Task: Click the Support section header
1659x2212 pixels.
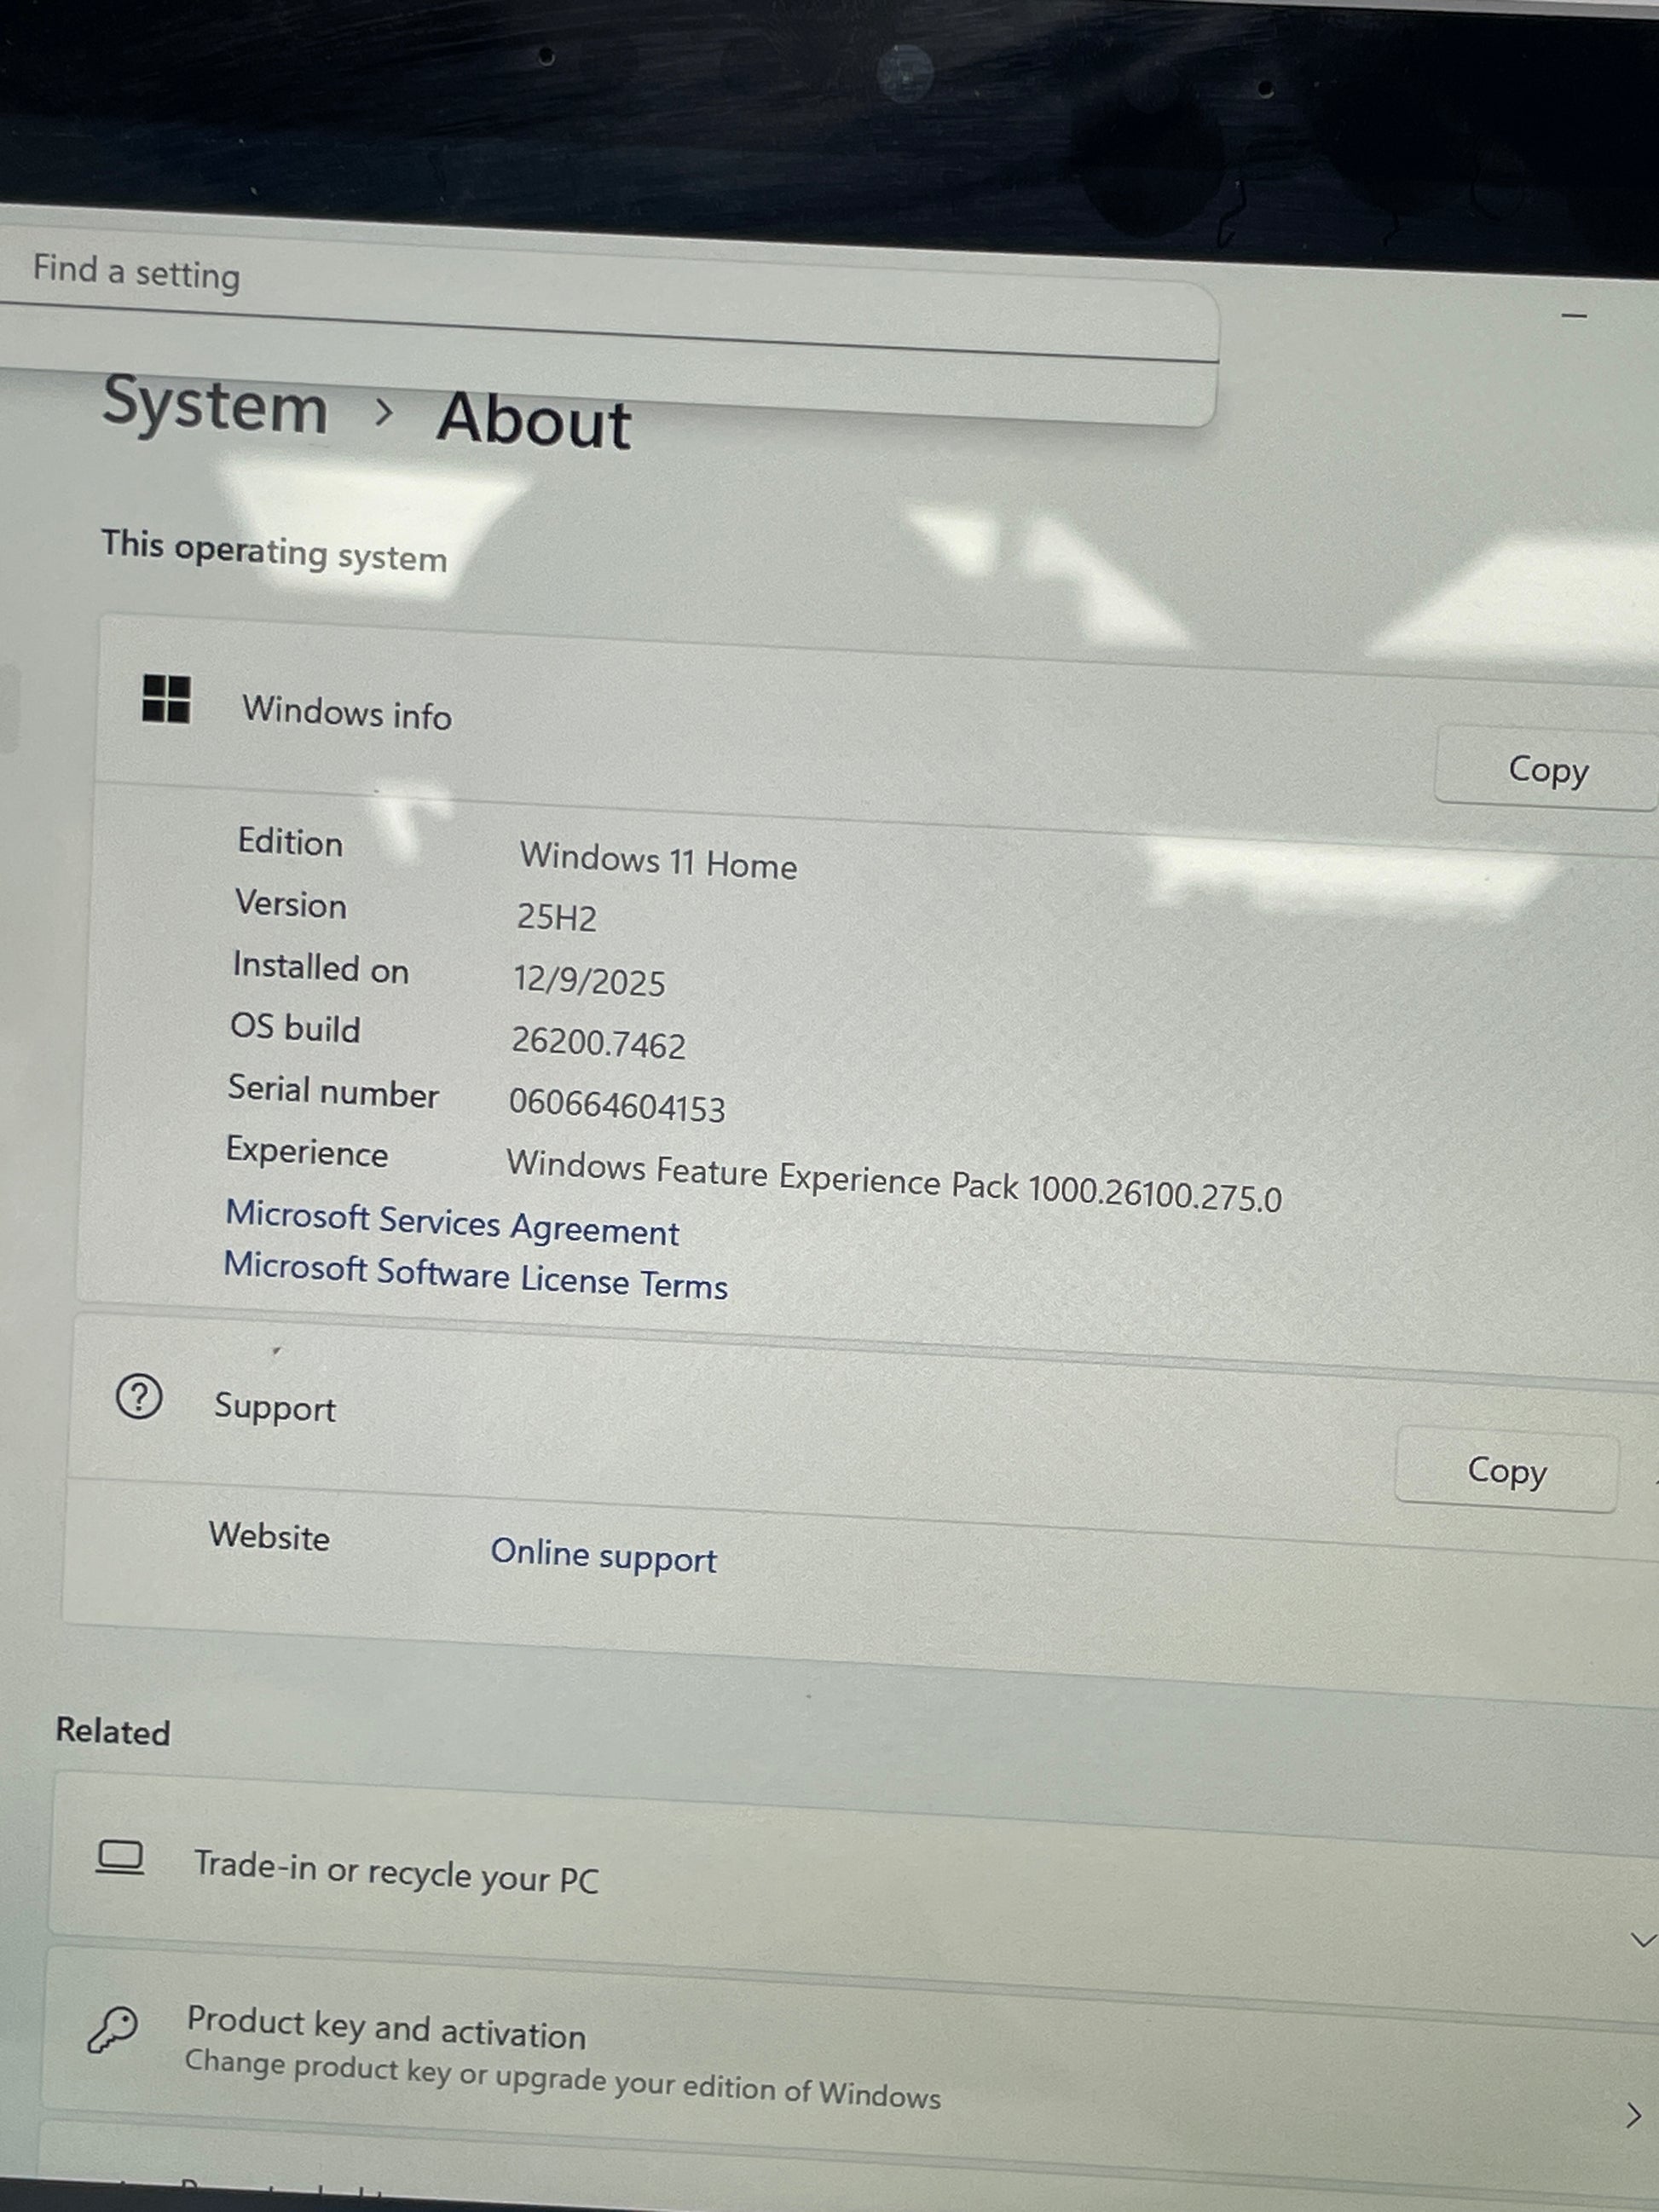Action: point(275,1408)
